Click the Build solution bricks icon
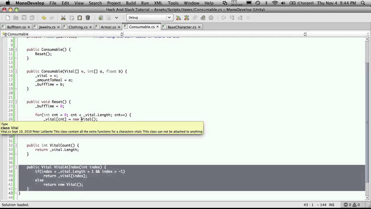Screen dimensions: 371x209 (178, 18)
